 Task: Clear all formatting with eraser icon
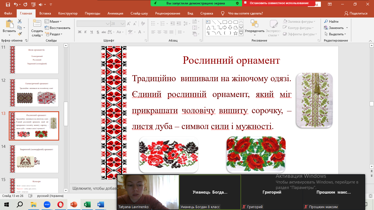click(143, 24)
